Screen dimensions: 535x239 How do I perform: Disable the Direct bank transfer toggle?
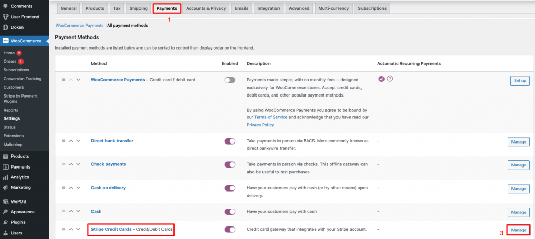click(230, 141)
